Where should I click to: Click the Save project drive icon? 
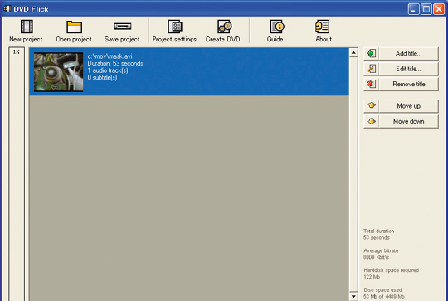click(122, 27)
